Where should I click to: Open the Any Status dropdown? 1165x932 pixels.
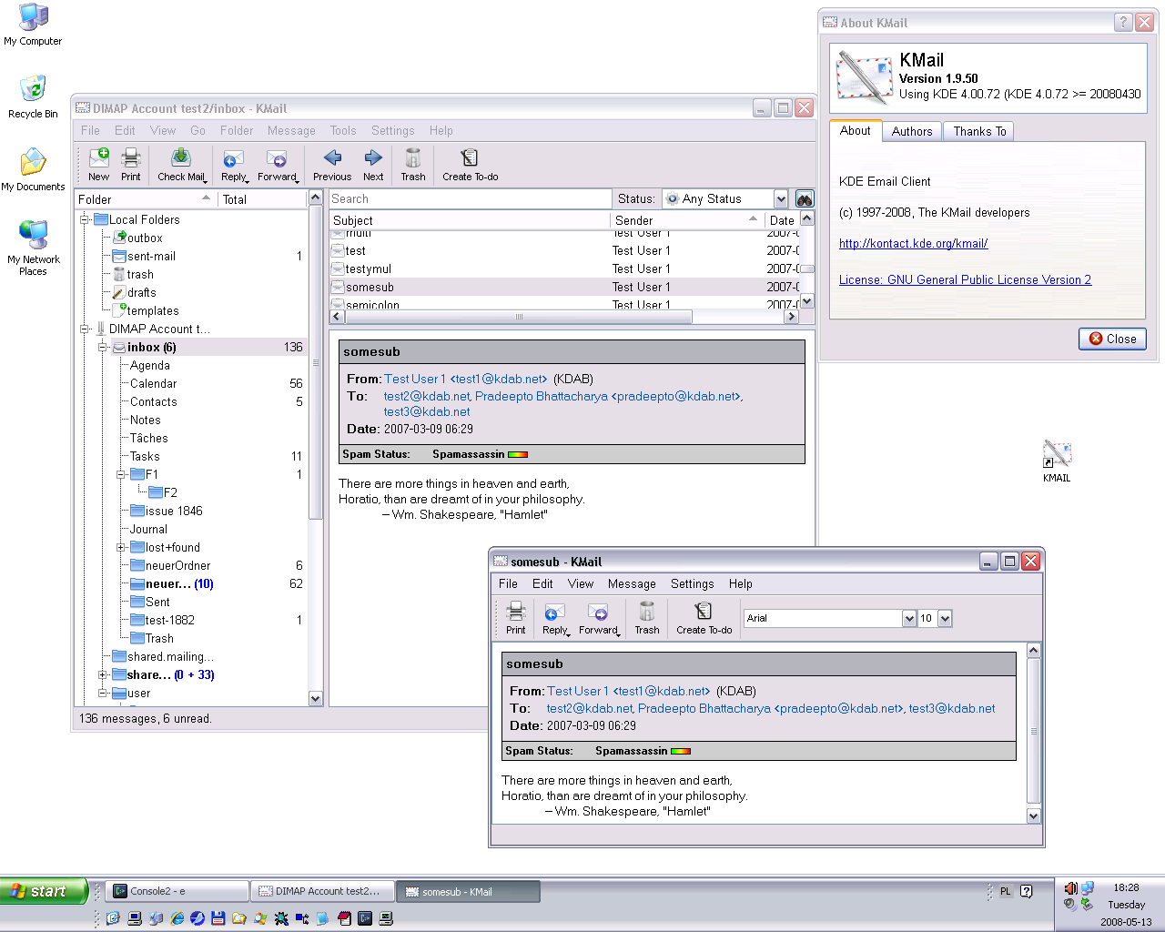tap(725, 199)
